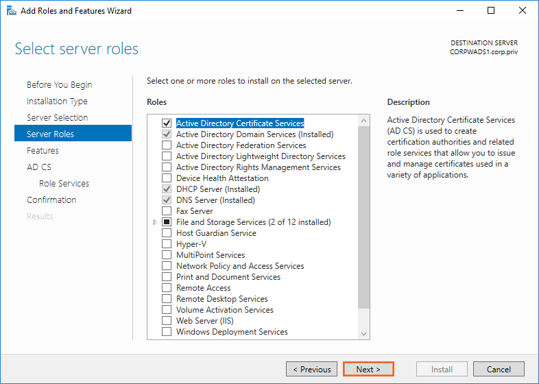The width and height of the screenshot is (539, 384).
Task: Check the Hyper-V role checkbox
Action: coord(167,244)
